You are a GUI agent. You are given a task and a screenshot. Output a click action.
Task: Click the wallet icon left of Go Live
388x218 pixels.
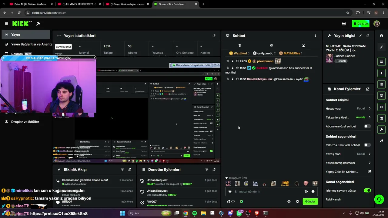[x=344, y=24]
